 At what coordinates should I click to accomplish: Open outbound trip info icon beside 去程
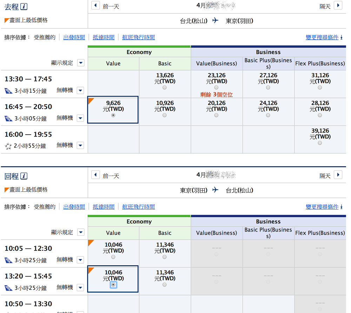(x=24, y=6)
